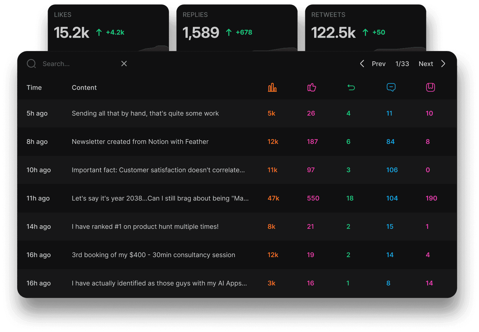
Task: Click the Content column header
Action: coord(84,88)
